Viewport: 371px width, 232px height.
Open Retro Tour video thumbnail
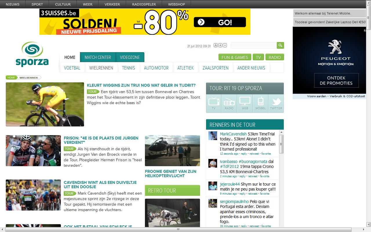[x=172, y=213]
